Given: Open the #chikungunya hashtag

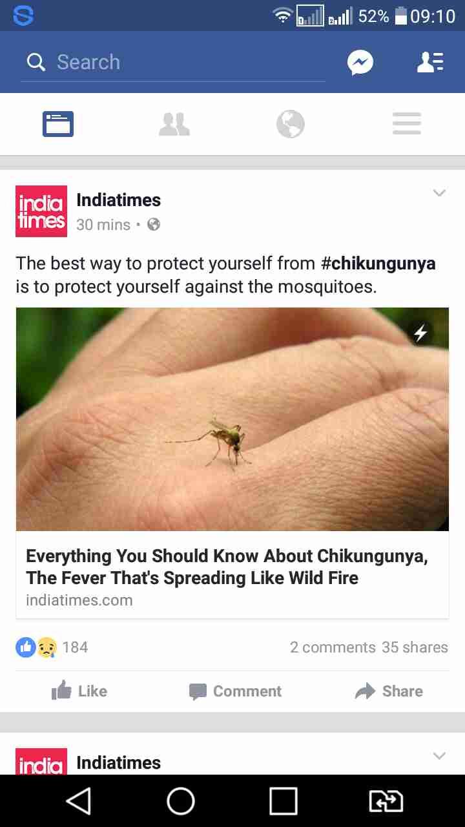Looking at the screenshot, I should tap(378, 264).
